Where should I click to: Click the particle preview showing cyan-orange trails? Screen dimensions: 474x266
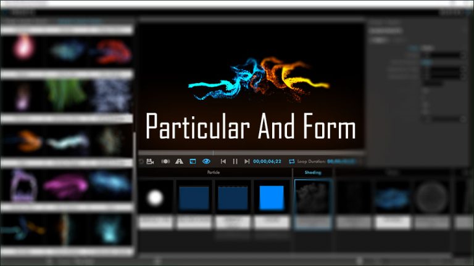pos(251,87)
